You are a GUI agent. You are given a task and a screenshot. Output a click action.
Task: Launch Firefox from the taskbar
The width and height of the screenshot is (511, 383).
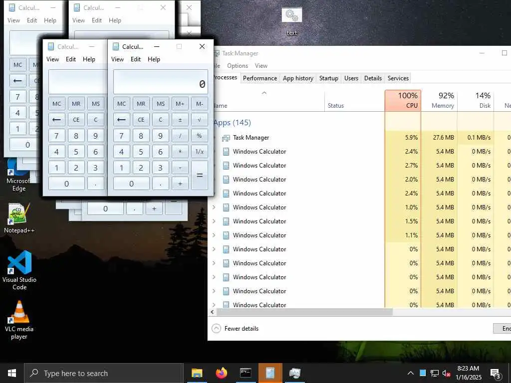pyautogui.click(x=221, y=373)
